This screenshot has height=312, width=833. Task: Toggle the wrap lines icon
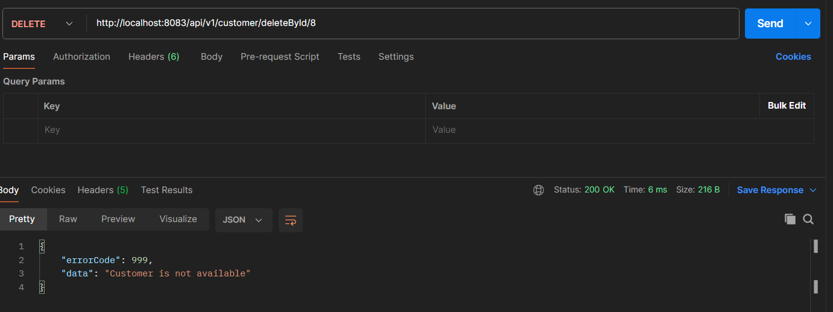click(291, 220)
